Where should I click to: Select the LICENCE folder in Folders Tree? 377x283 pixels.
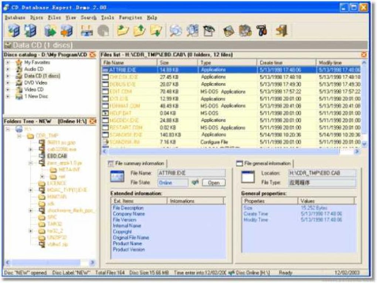tap(57, 183)
